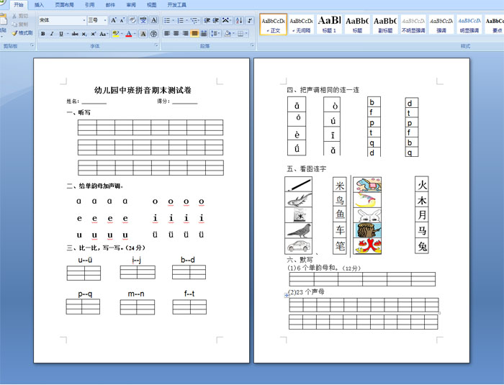This screenshot has height=385, width=504.
Task: Switch to the 开发工具 ribbon tab
Action: point(177,5)
